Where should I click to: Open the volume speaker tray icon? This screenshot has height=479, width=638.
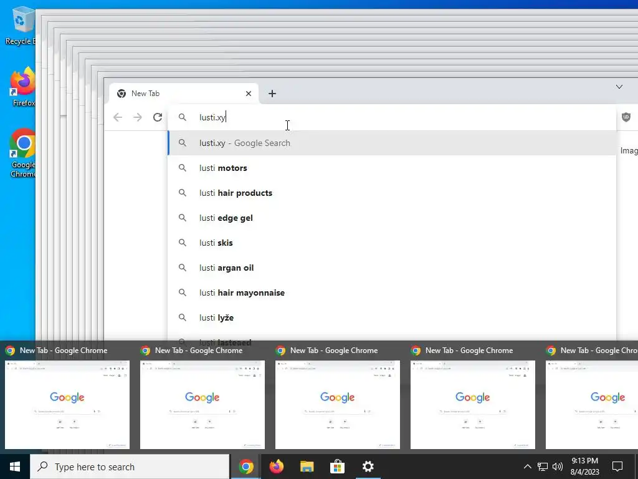pos(558,467)
